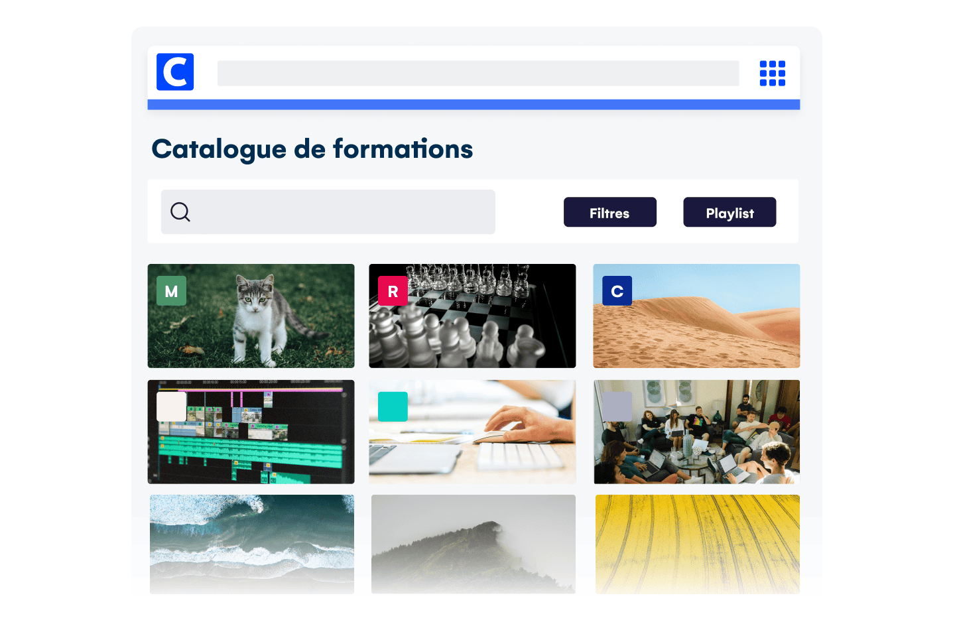Image resolution: width=955 pixels, height=630 pixels.
Task: Select the dark blue C badge on desert thumbnail
Action: click(617, 291)
